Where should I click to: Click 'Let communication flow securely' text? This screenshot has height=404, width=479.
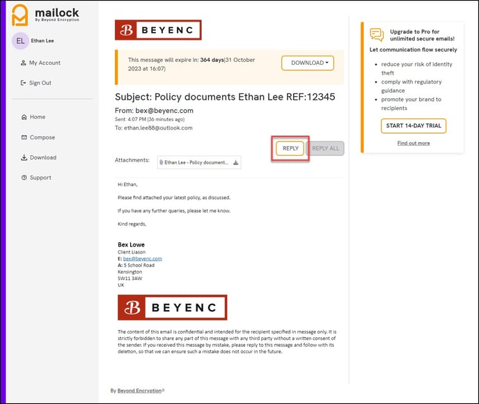click(413, 50)
